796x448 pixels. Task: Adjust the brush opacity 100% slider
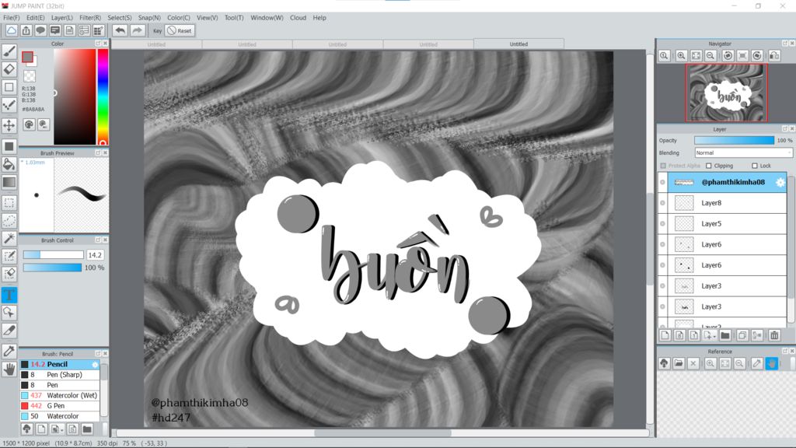[52, 268]
